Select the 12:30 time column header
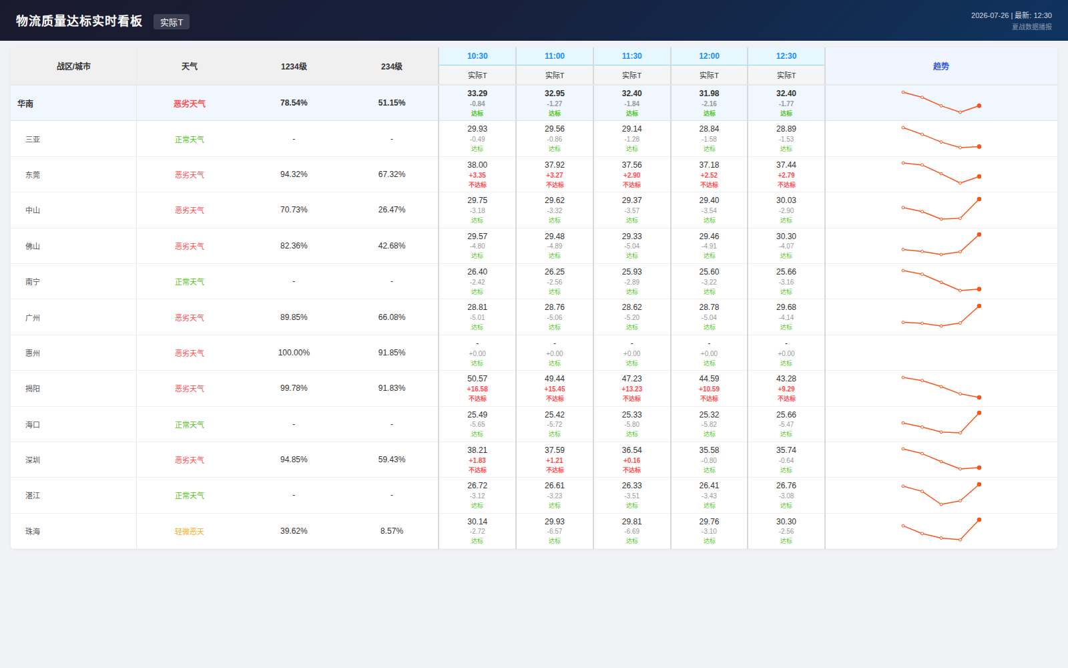This screenshot has width=1068, height=668. click(x=786, y=56)
